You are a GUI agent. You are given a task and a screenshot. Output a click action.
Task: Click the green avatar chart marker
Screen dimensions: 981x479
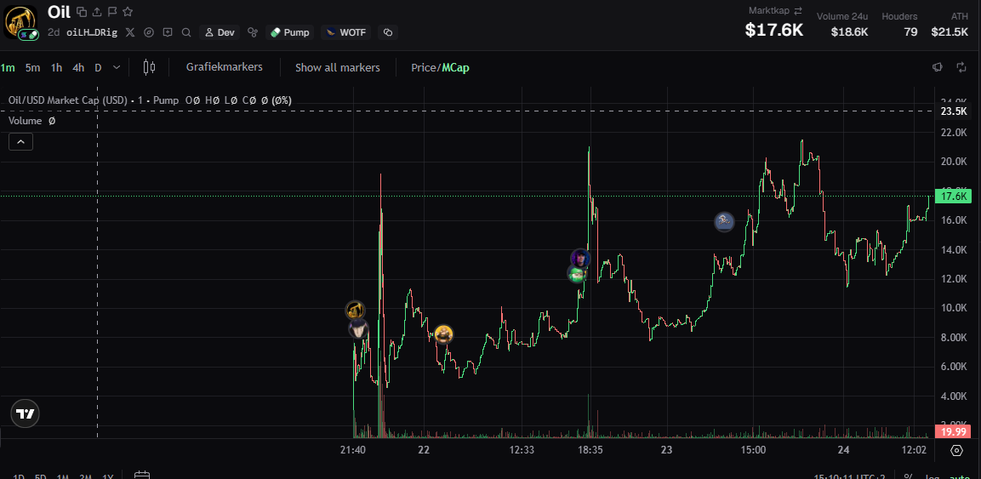577,273
